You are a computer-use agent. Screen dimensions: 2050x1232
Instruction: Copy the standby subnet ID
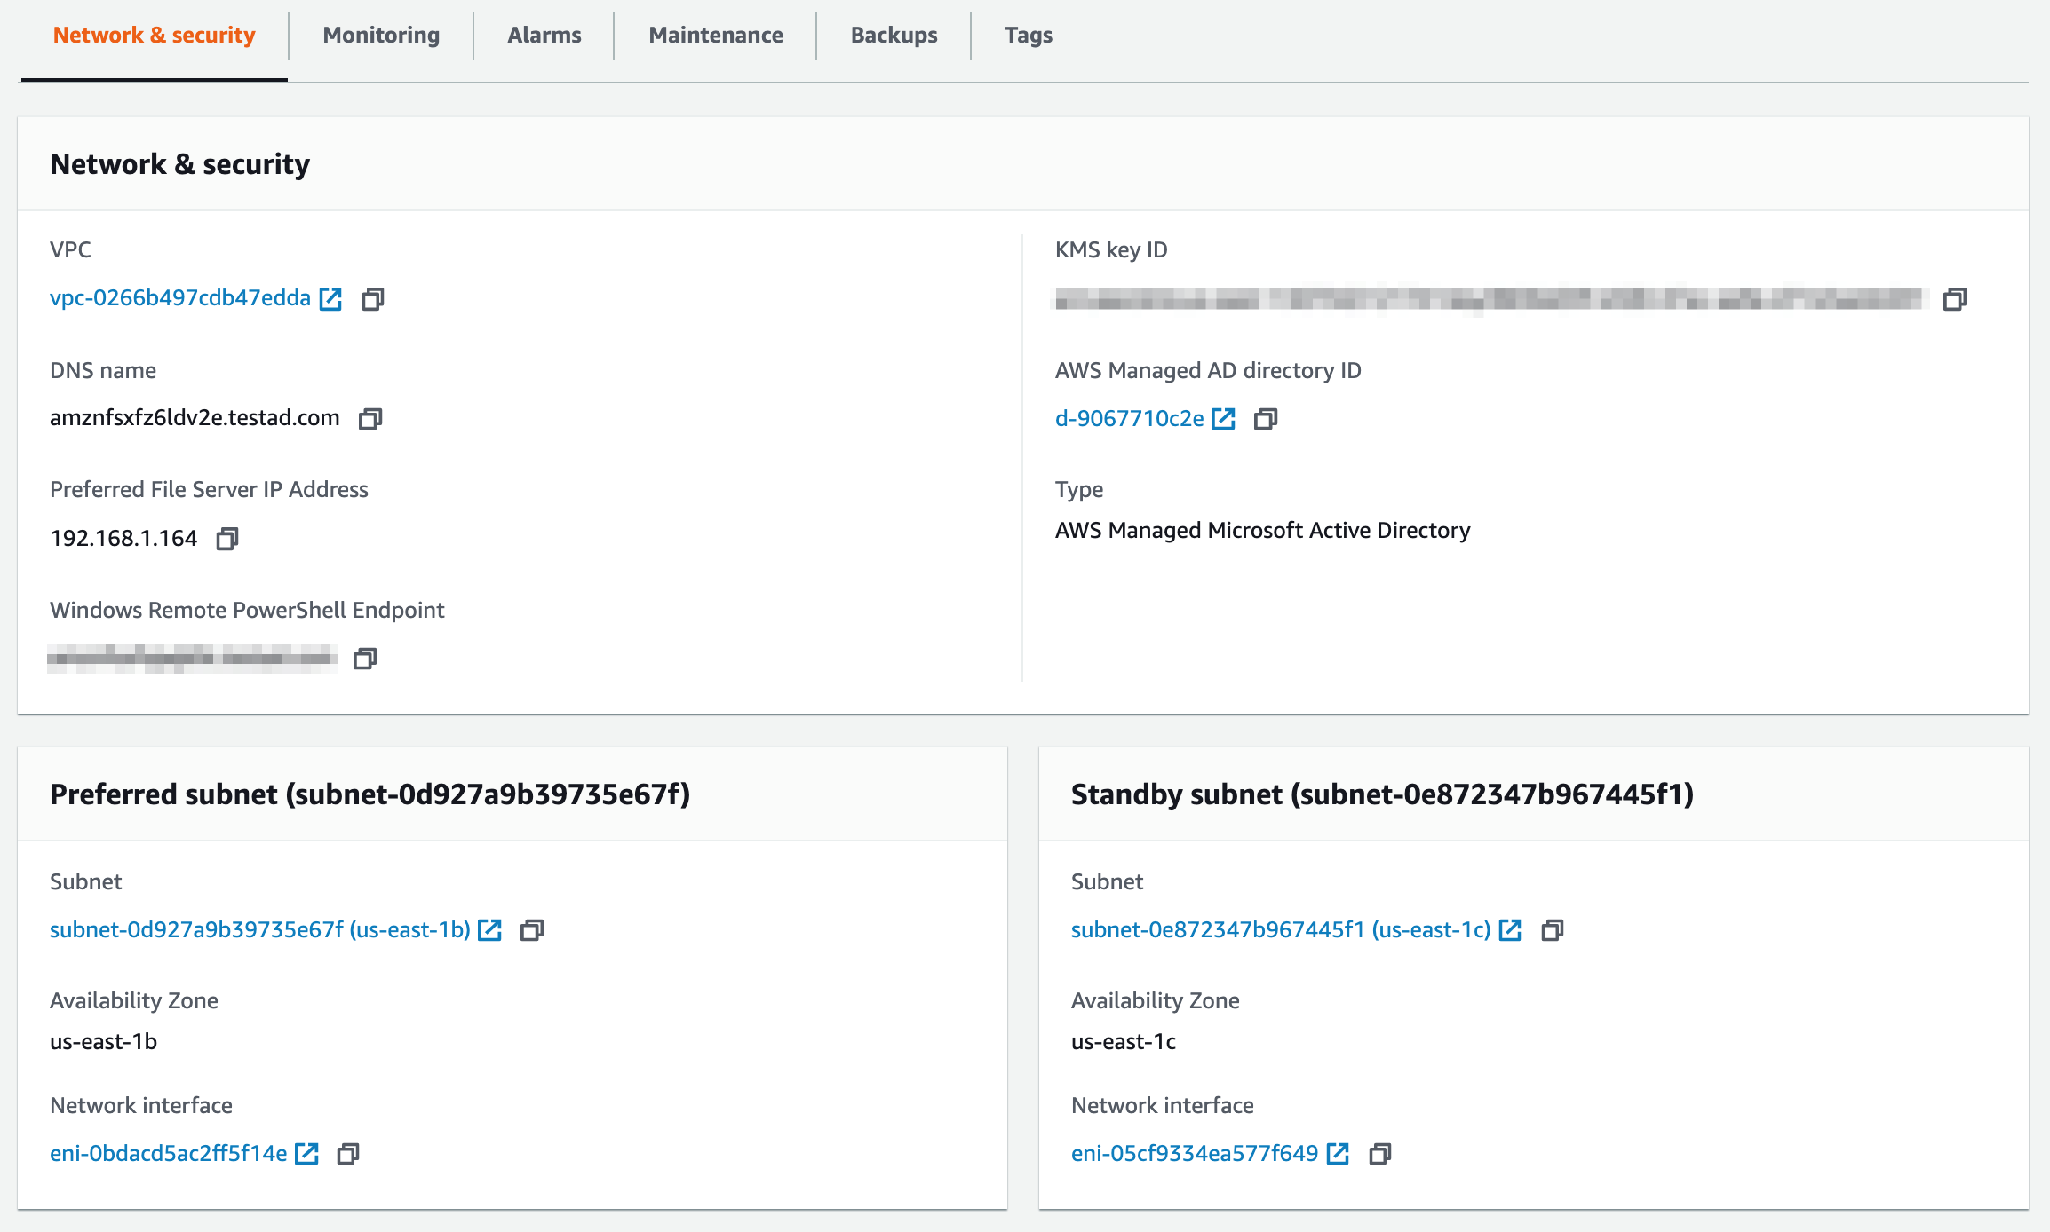[x=1553, y=930]
